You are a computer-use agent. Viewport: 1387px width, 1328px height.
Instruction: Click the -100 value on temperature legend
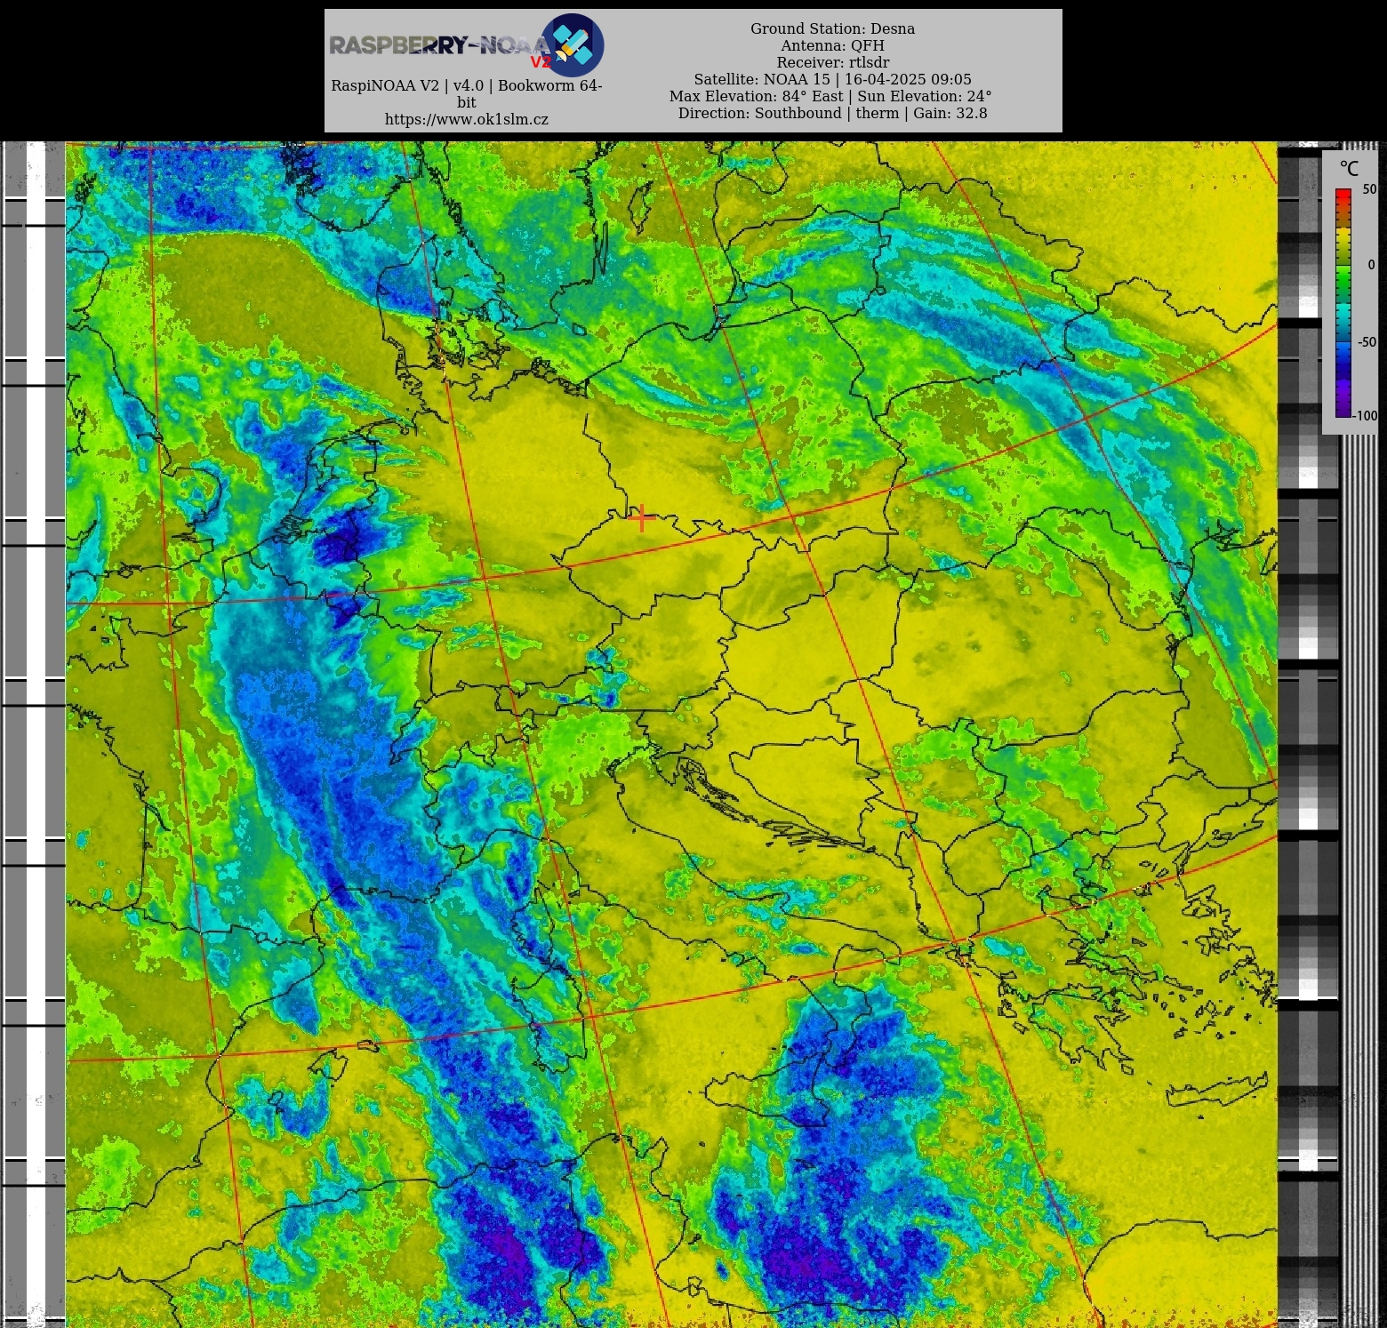coord(1367,415)
